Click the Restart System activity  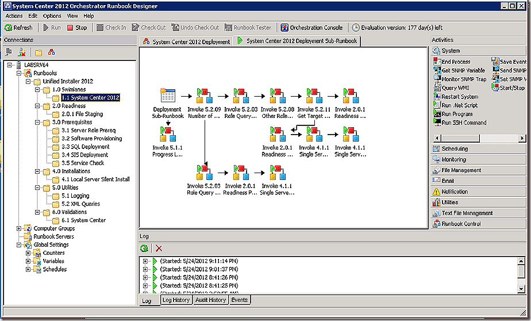pos(456,97)
